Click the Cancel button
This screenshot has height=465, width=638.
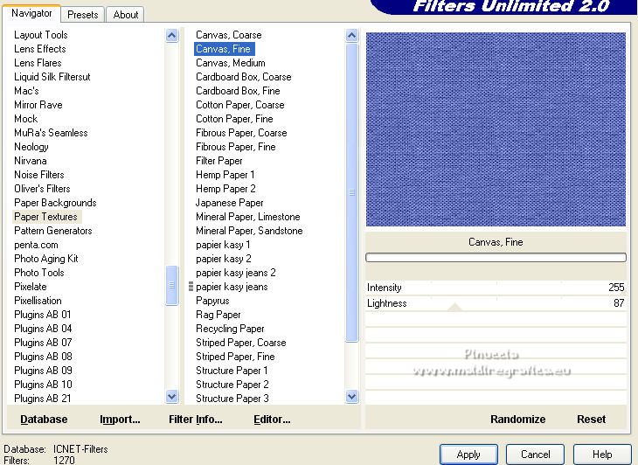[x=535, y=455]
